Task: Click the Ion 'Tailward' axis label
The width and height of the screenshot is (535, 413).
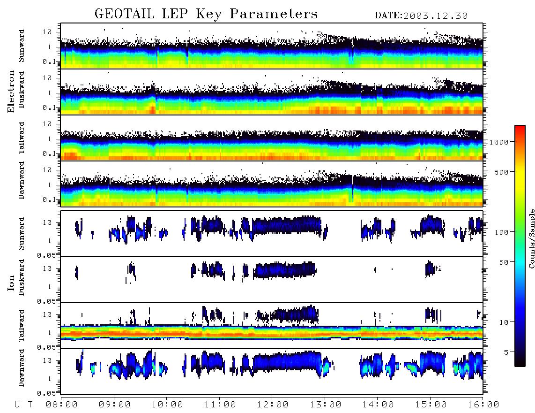Action: (22, 326)
